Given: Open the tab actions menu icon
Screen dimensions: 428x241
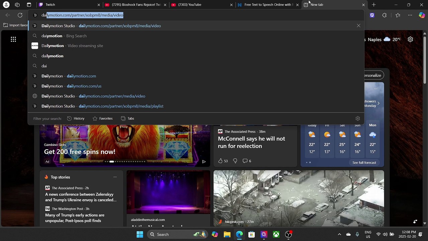Looking at the screenshot, I should point(29,5).
